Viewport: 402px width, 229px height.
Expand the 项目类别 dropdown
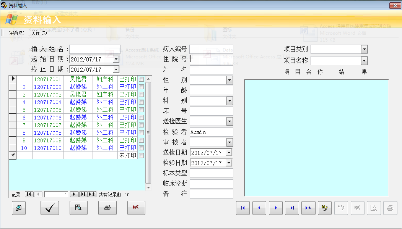pos(364,49)
